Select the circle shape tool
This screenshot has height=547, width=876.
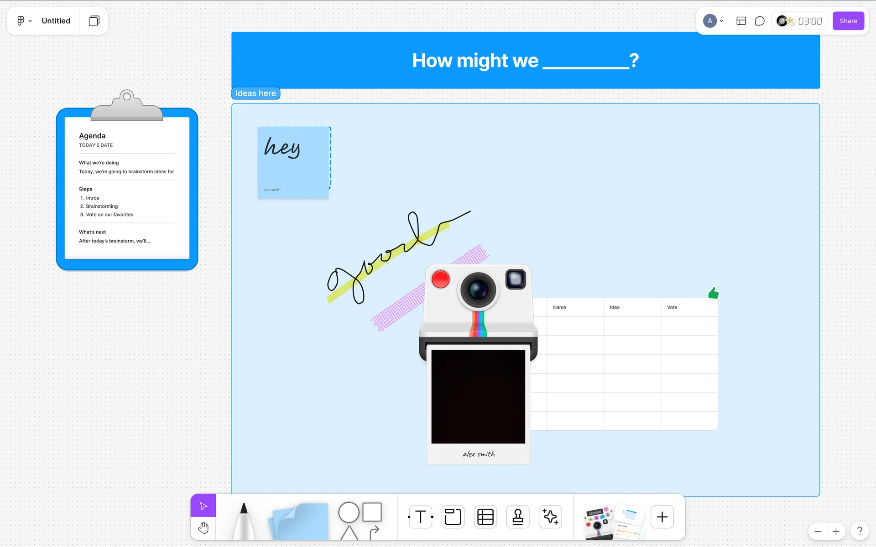pos(349,512)
